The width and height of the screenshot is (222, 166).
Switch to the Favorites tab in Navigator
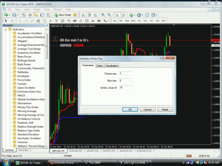pyautogui.click(x=23, y=150)
